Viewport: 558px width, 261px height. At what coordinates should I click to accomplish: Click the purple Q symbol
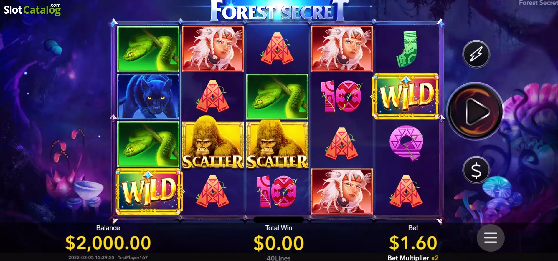point(407,144)
